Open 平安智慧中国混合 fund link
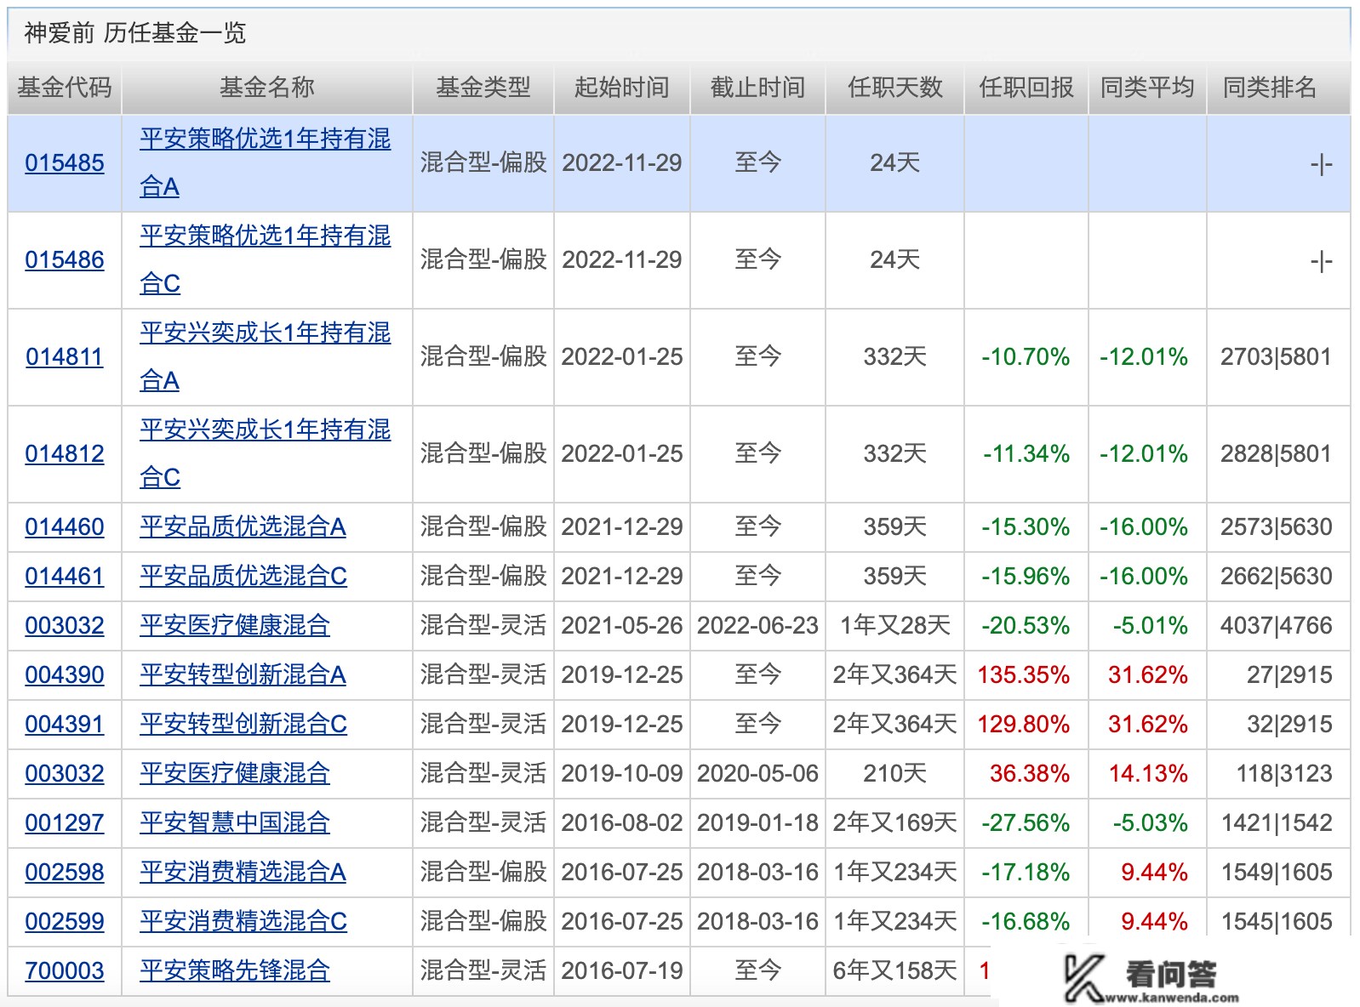Screen dimensions: 1360x1007 [235, 823]
